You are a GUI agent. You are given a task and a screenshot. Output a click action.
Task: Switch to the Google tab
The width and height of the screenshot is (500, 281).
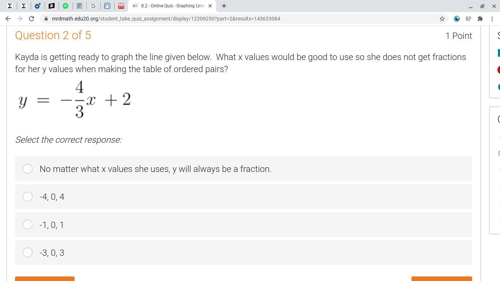pos(93,6)
